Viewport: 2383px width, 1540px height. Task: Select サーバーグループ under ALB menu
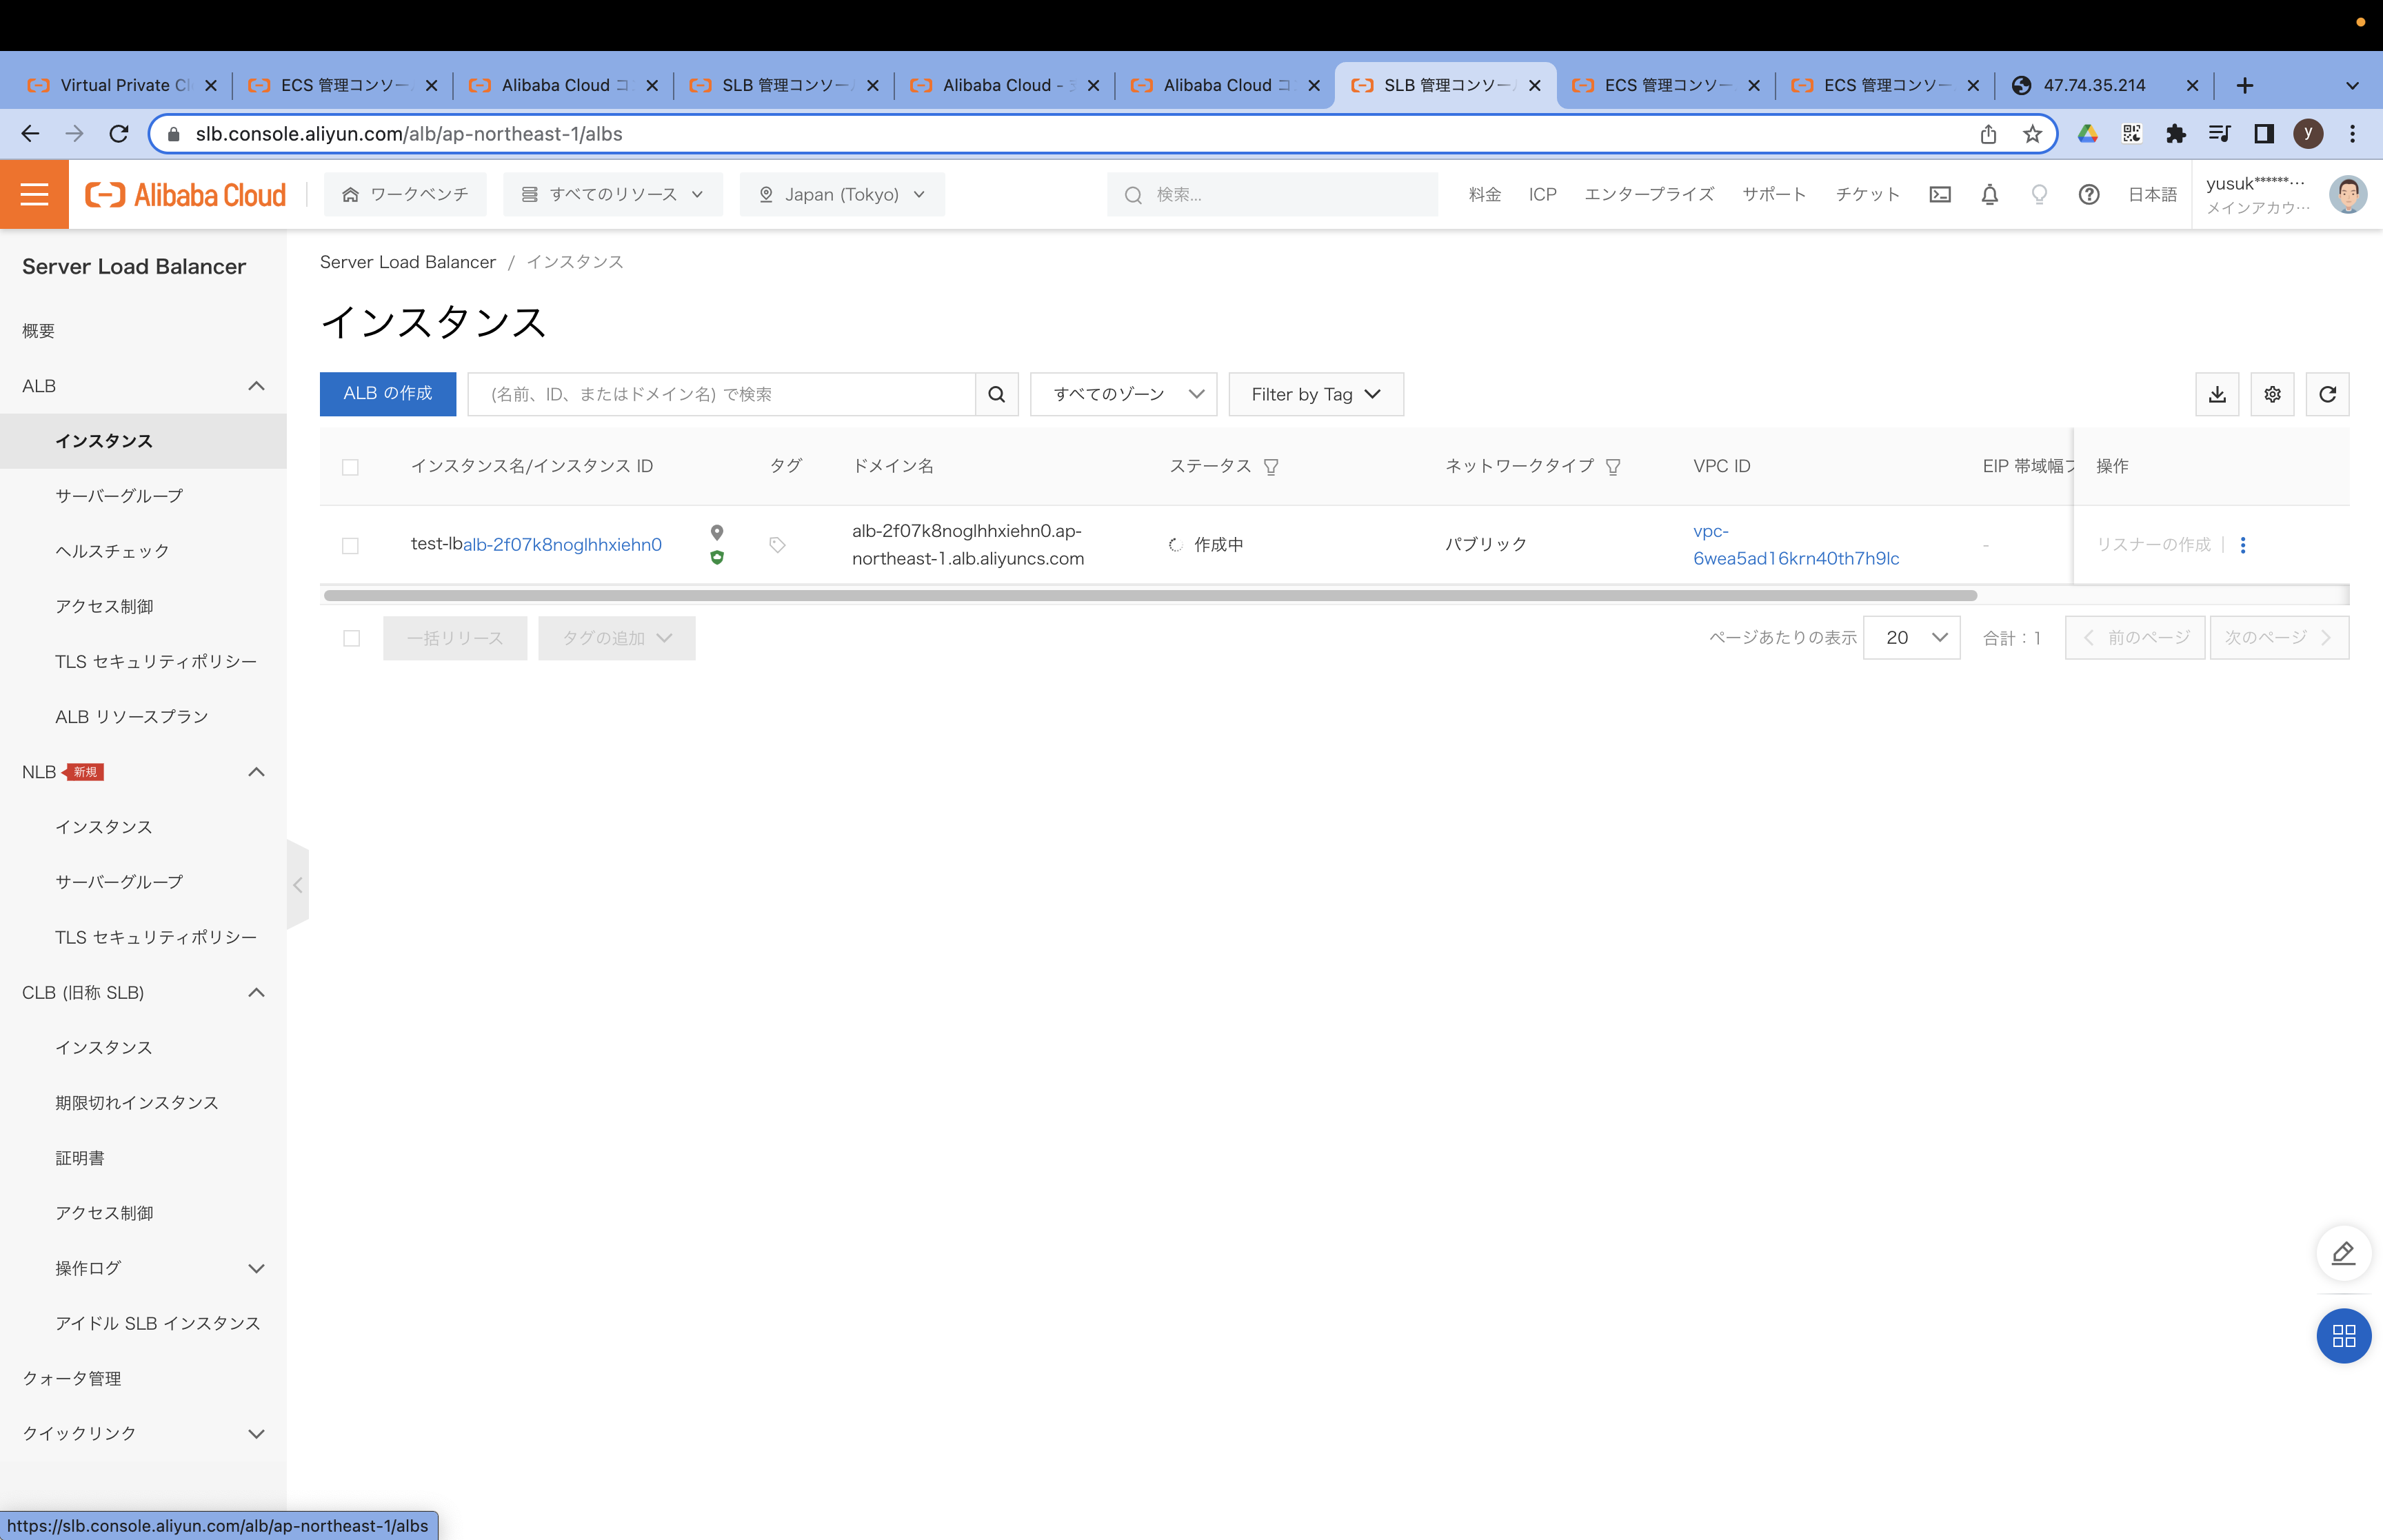[119, 496]
